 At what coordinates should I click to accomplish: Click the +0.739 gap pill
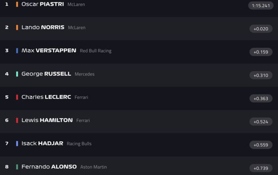[261, 168]
